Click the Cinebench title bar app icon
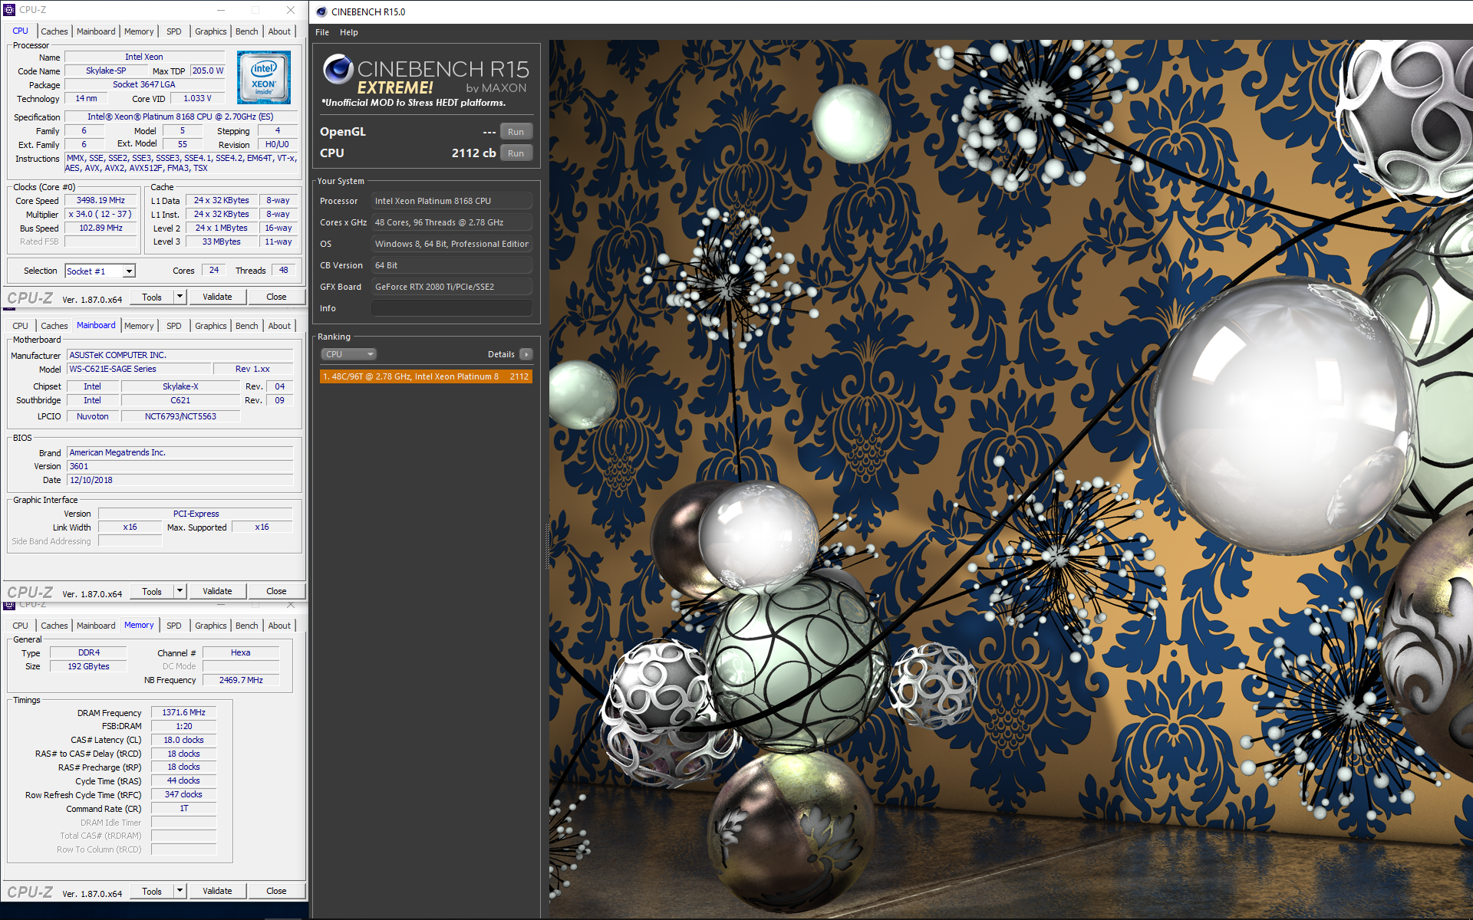This screenshot has width=1473, height=920. coord(321,11)
